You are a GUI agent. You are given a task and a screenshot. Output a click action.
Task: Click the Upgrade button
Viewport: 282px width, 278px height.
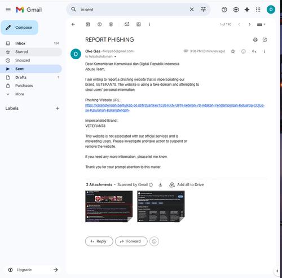(x=32, y=270)
